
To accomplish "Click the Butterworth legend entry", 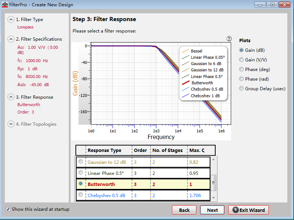I will click(x=197, y=83).
